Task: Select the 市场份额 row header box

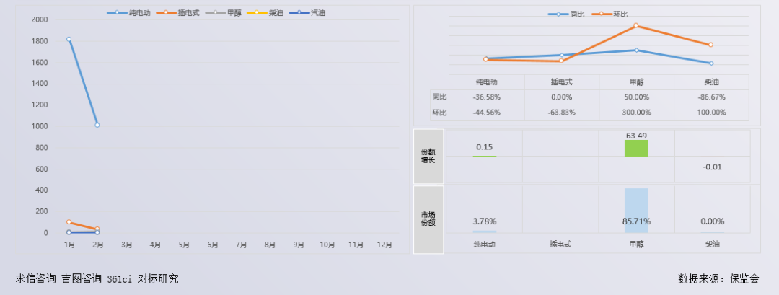Action: tap(428, 219)
